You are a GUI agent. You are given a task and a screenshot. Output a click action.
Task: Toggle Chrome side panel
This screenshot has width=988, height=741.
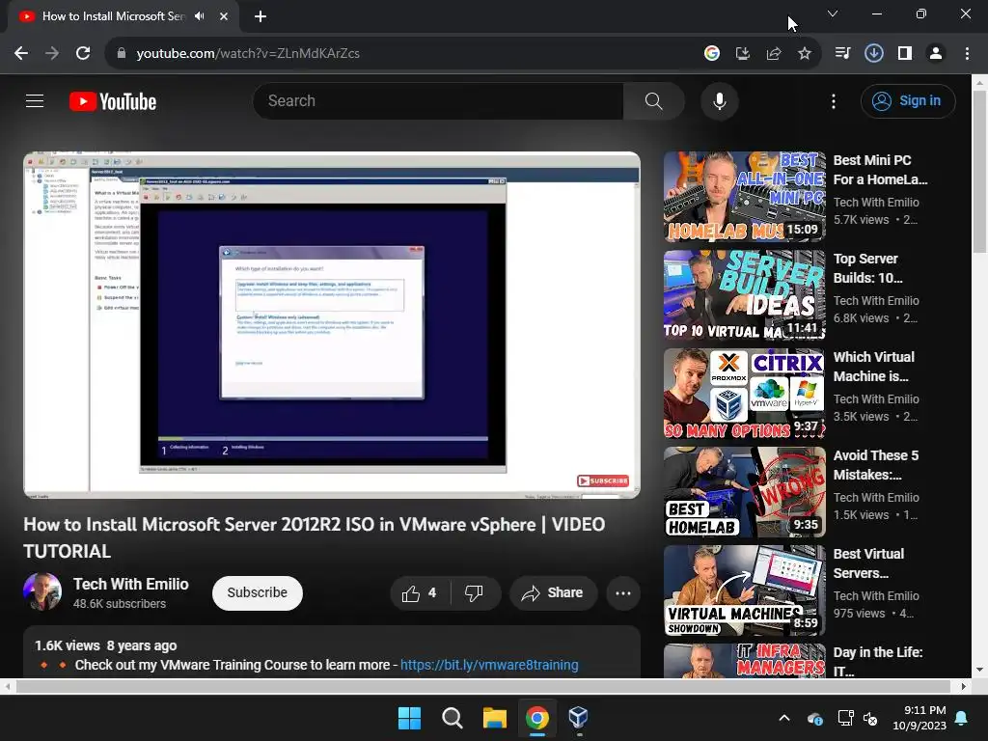905,53
